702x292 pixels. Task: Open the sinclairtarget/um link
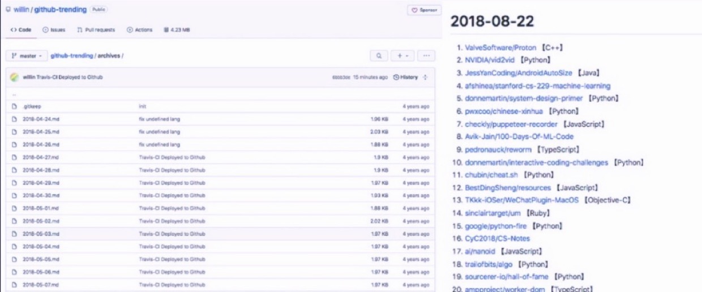click(x=493, y=213)
